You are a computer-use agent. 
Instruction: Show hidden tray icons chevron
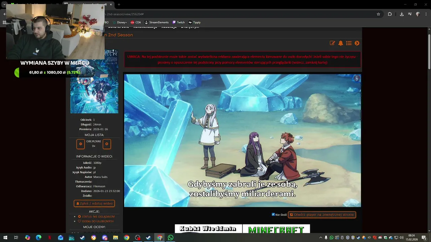pos(321,238)
